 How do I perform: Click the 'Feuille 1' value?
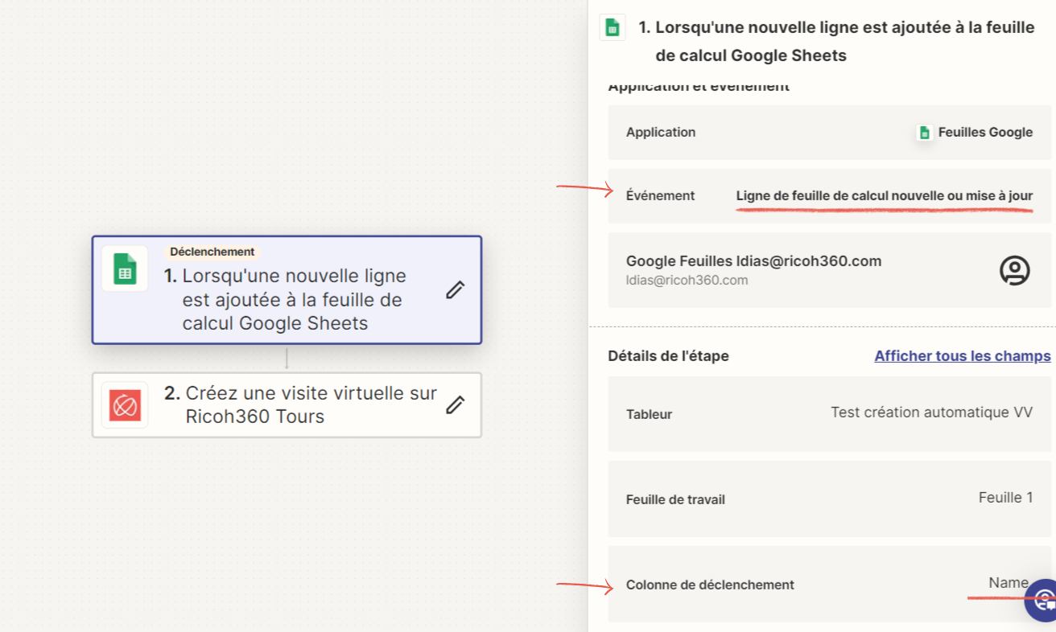[1006, 498]
